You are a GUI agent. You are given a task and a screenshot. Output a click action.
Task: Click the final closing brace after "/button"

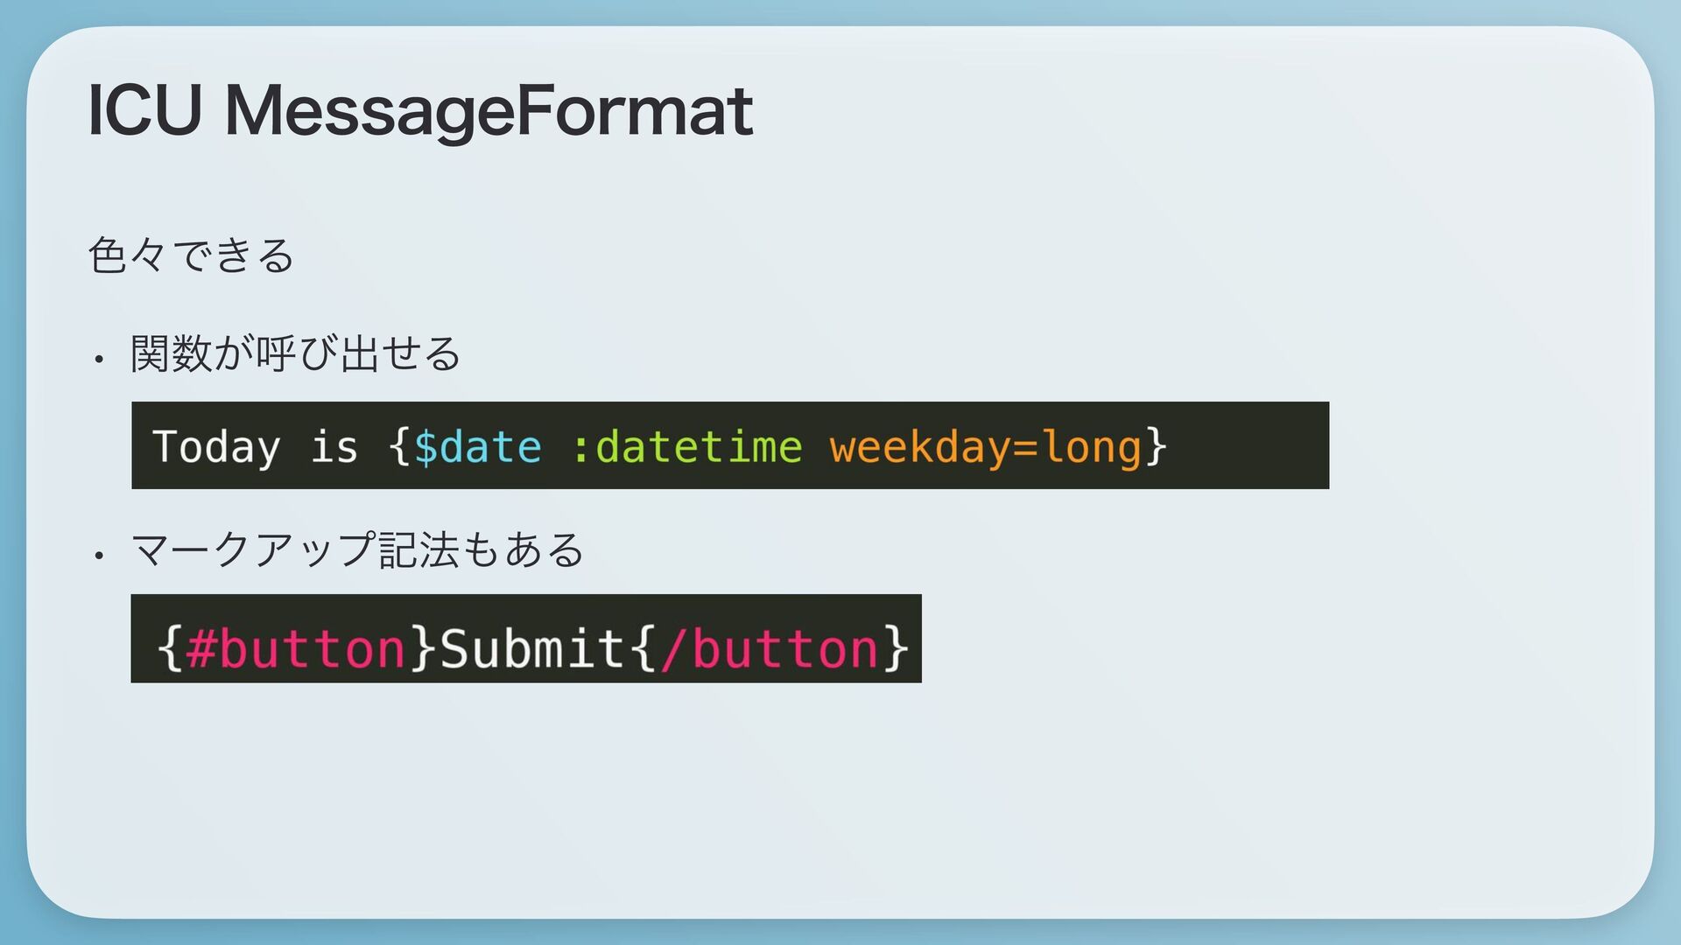click(896, 648)
